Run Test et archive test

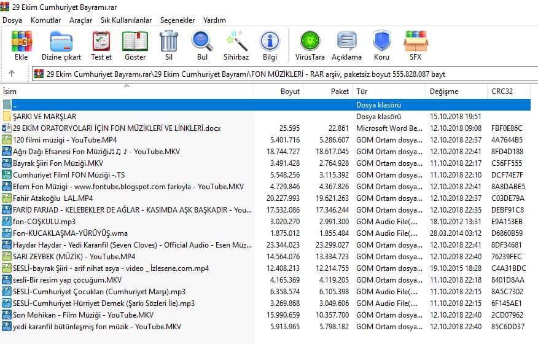coord(101,45)
